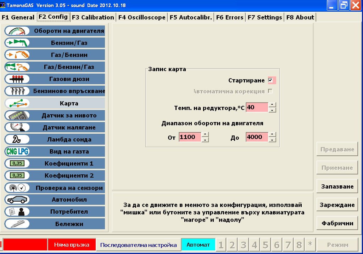The width and height of the screenshot is (363, 254).
Task: Open the Бележки notes pen icon
Action: coord(17,224)
